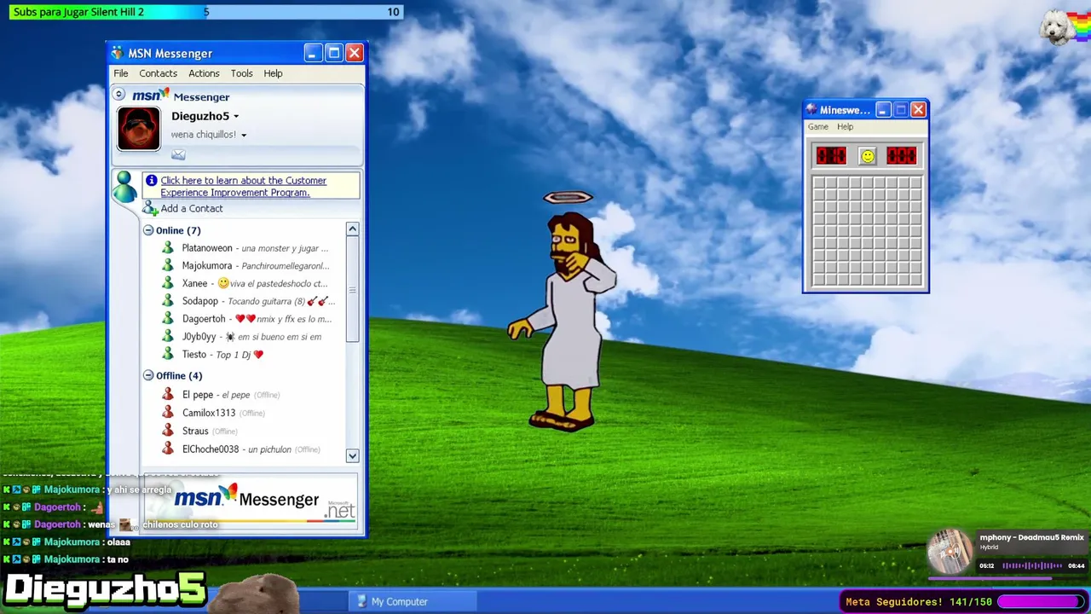Image resolution: width=1091 pixels, height=614 pixels.
Task: Click the red offline icon next to El pepe
Action: click(x=168, y=395)
